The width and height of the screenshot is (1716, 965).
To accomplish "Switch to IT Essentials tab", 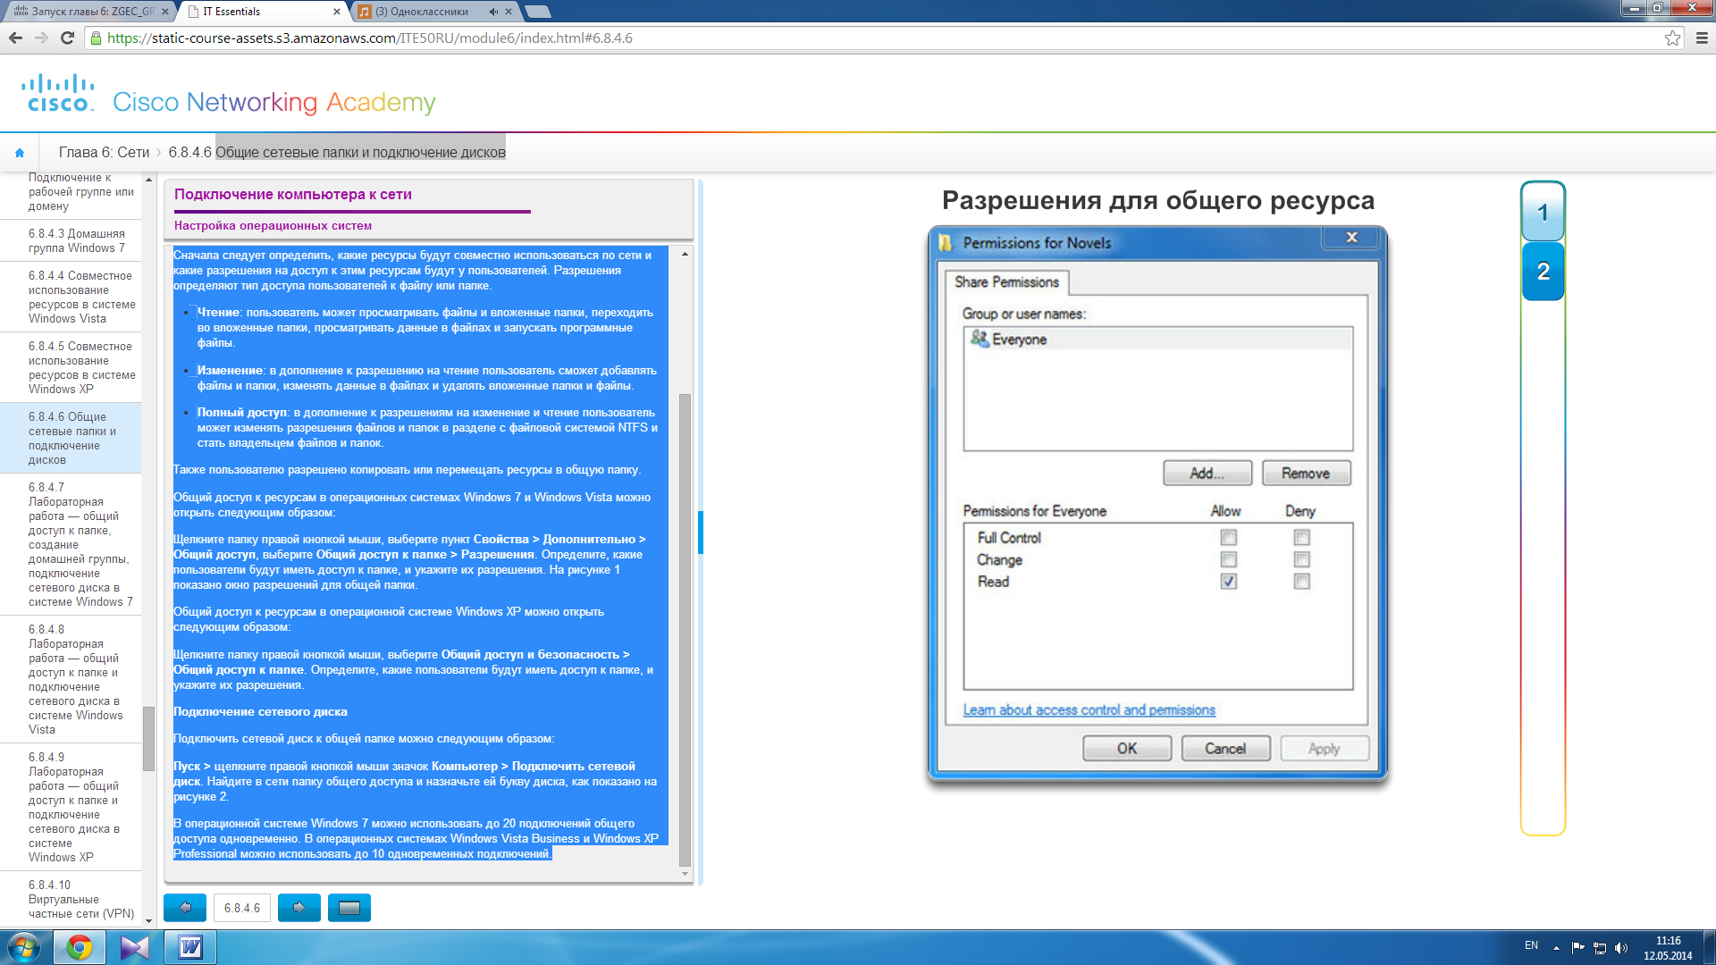I will coord(263,12).
